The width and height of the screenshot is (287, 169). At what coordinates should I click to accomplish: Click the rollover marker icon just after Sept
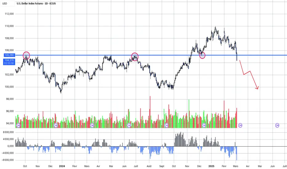click(x=166, y=125)
